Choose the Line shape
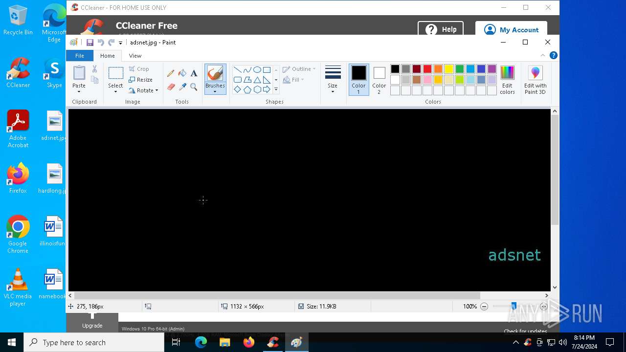The width and height of the screenshot is (626, 352). (237, 69)
